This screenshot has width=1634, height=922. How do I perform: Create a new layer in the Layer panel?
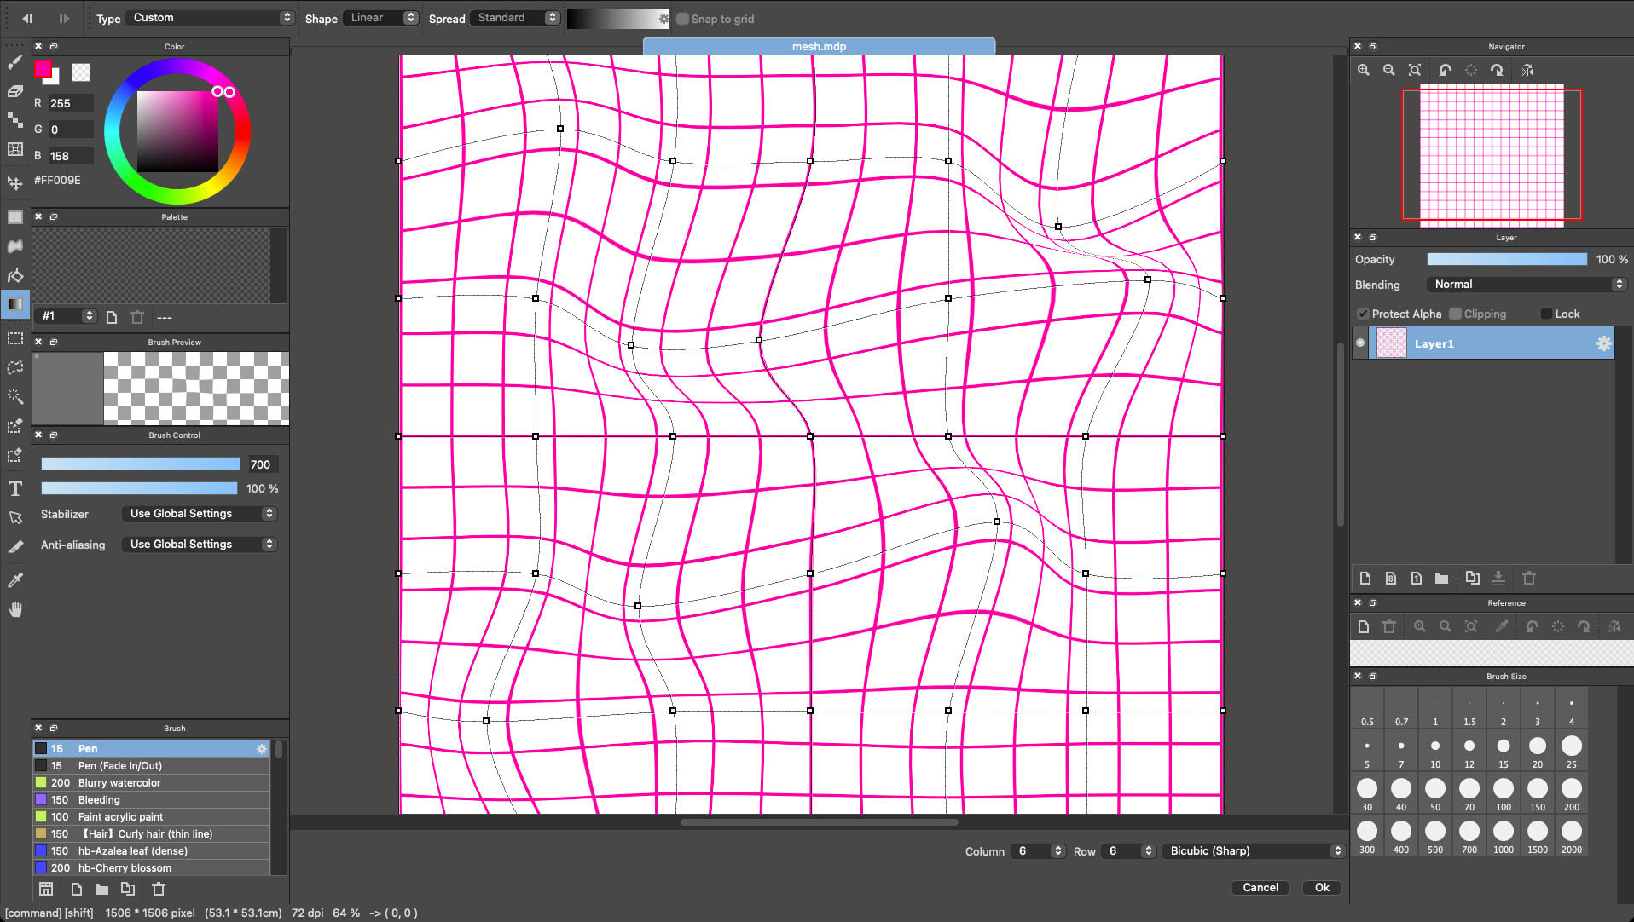coord(1365,578)
